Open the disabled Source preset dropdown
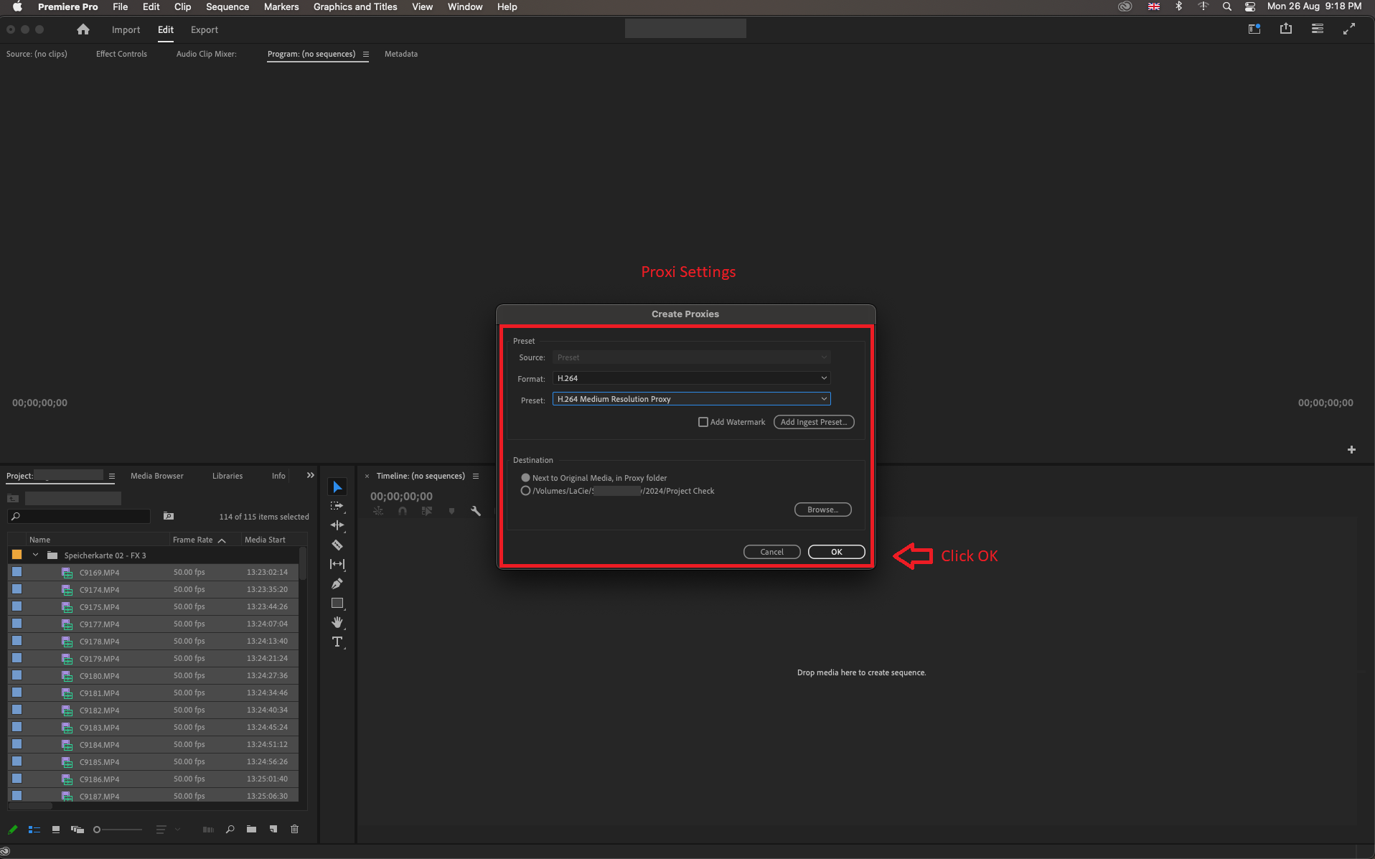The width and height of the screenshot is (1375, 859). tap(692, 357)
